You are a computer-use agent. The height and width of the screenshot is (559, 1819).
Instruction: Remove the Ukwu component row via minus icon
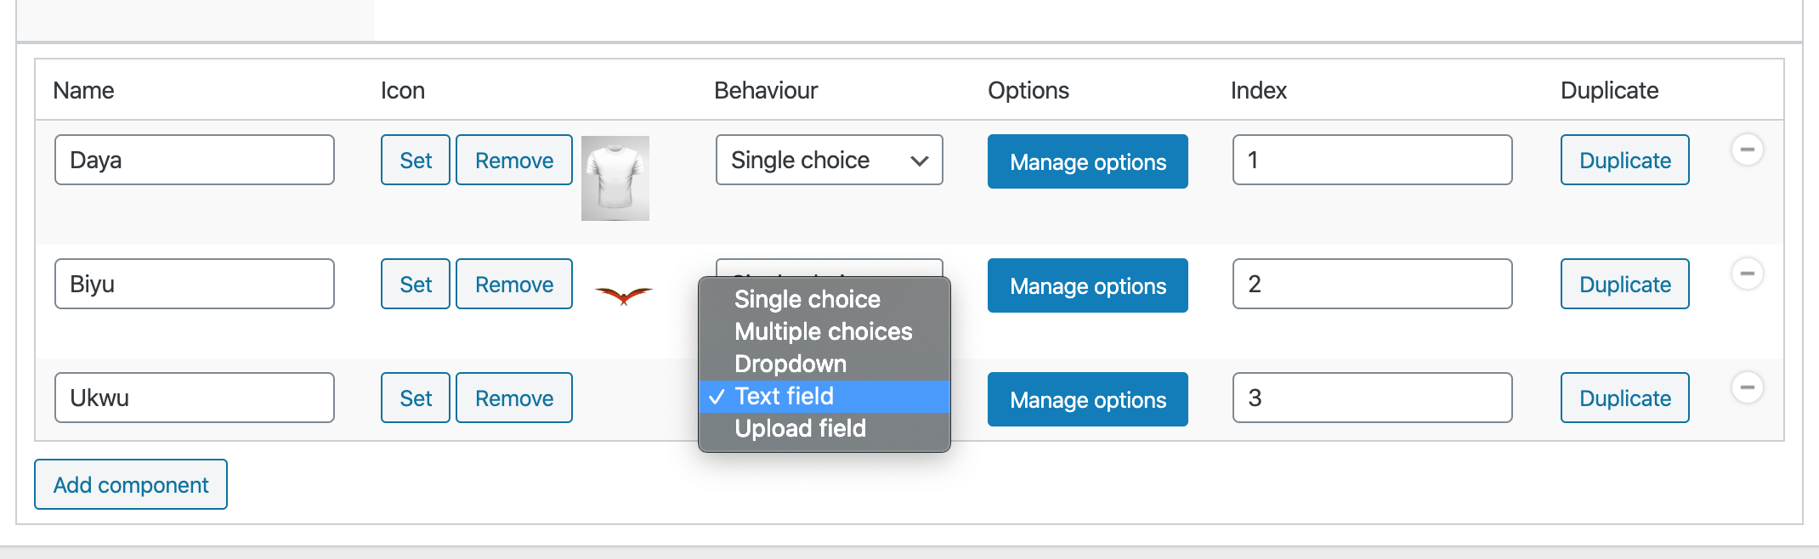coord(1747,388)
